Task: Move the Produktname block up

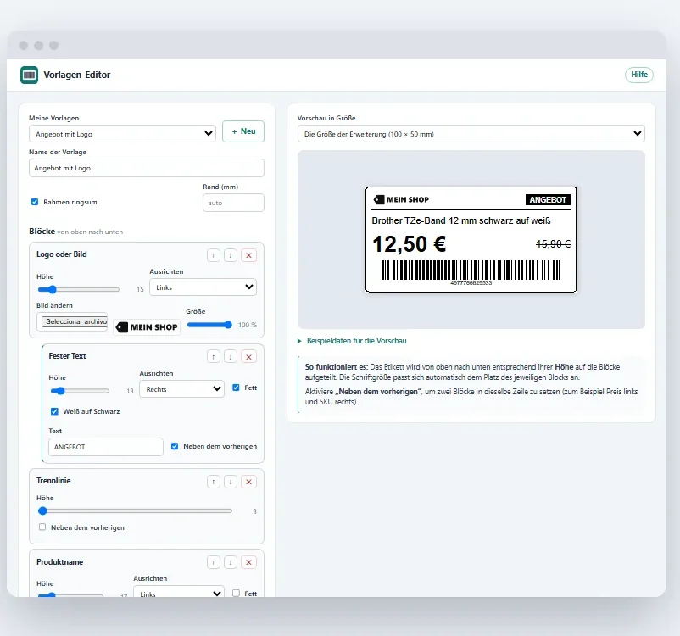Action: [214, 562]
